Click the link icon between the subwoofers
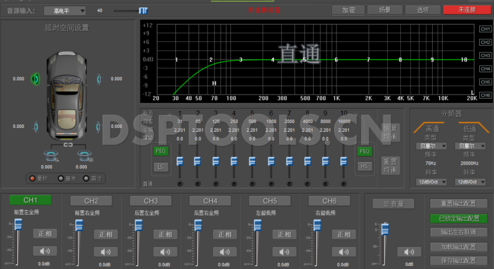The height and width of the screenshot is (269, 494). [x=68, y=146]
